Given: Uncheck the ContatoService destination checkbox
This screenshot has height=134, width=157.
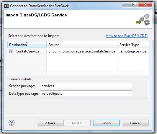Looking at the screenshot, I should point(11,51).
